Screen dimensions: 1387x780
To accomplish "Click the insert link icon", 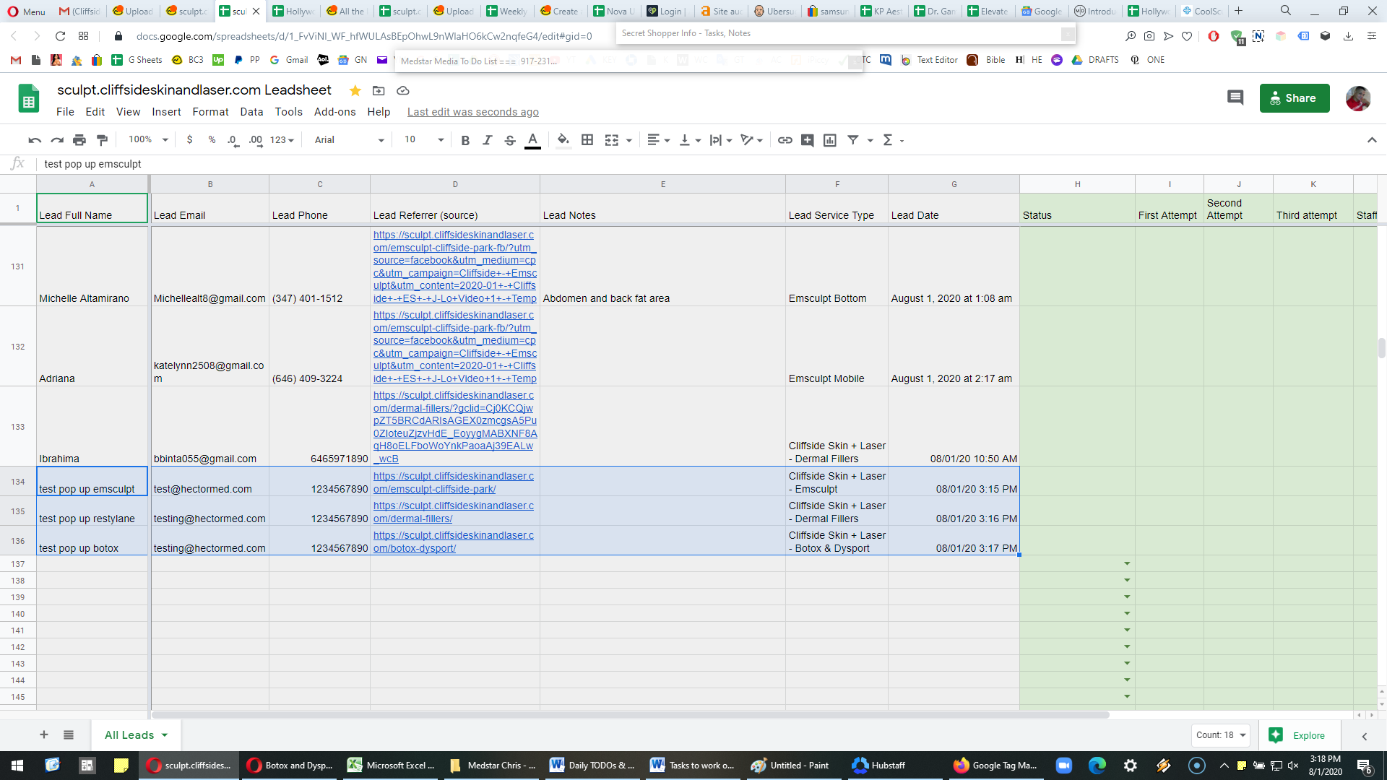I will (x=785, y=140).
